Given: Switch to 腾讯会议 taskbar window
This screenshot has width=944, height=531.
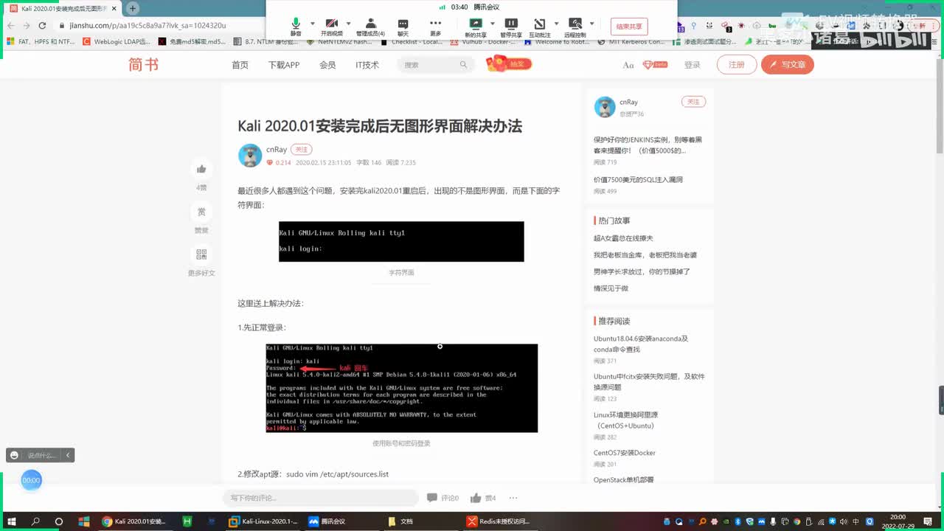Looking at the screenshot, I should click(326, 521).
